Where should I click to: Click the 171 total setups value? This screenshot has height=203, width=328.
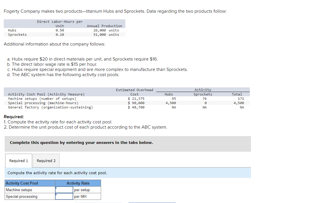pos(241,99)
